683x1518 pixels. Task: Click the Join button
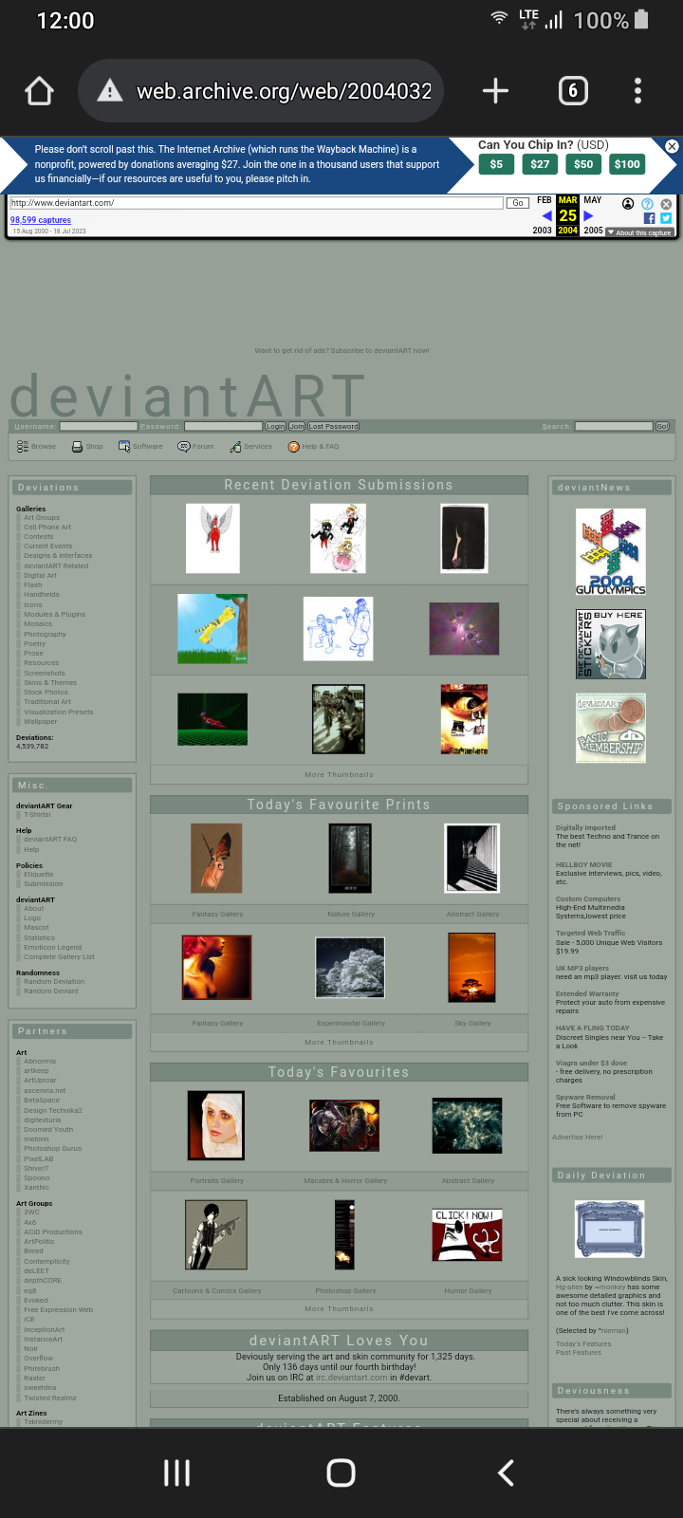pos(297,426)
